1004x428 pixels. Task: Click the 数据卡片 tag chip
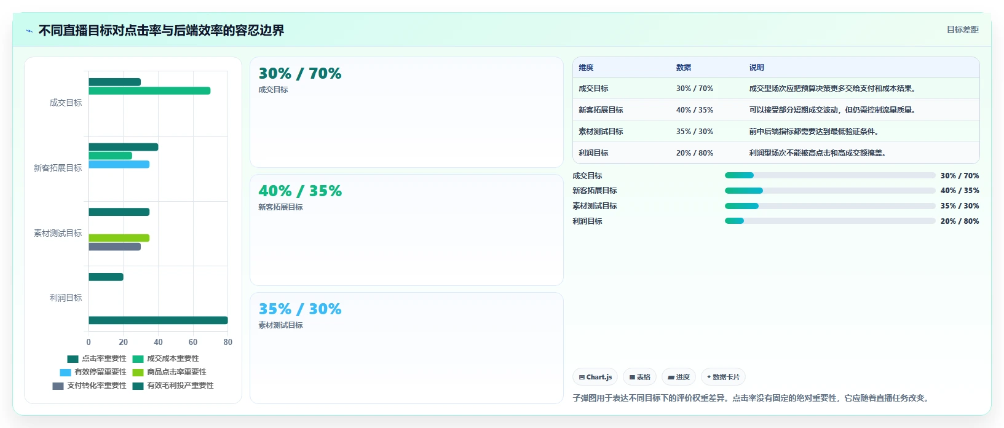point(723,377)
